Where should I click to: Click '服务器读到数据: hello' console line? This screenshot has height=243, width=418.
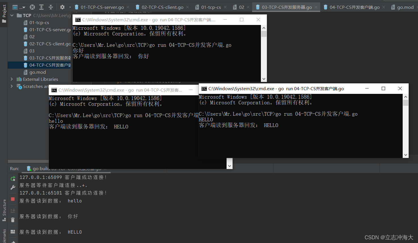(x=51, y=201)
